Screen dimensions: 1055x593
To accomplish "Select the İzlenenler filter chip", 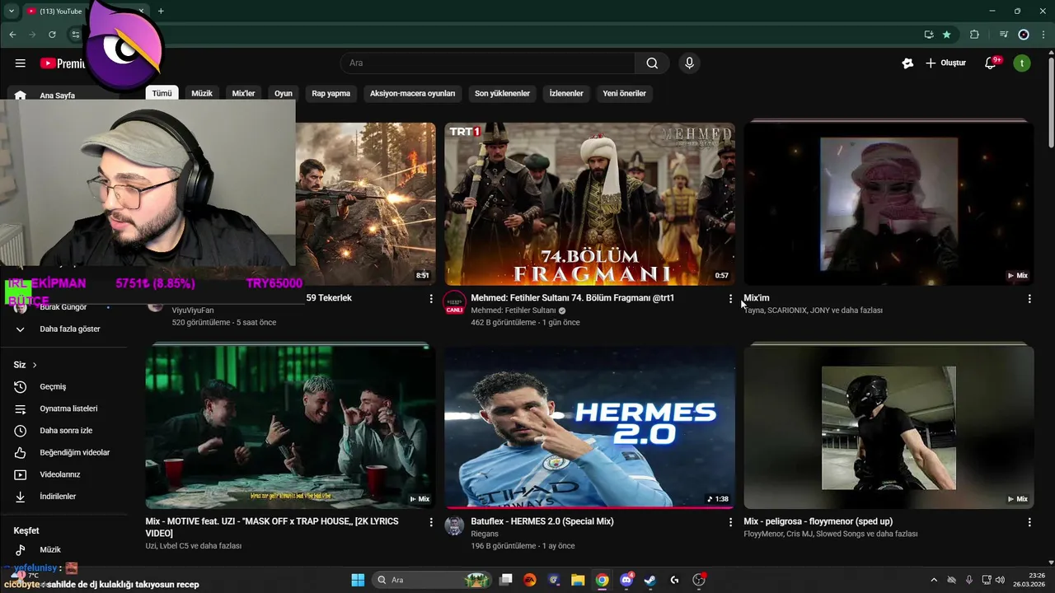I will coord(566,93).
